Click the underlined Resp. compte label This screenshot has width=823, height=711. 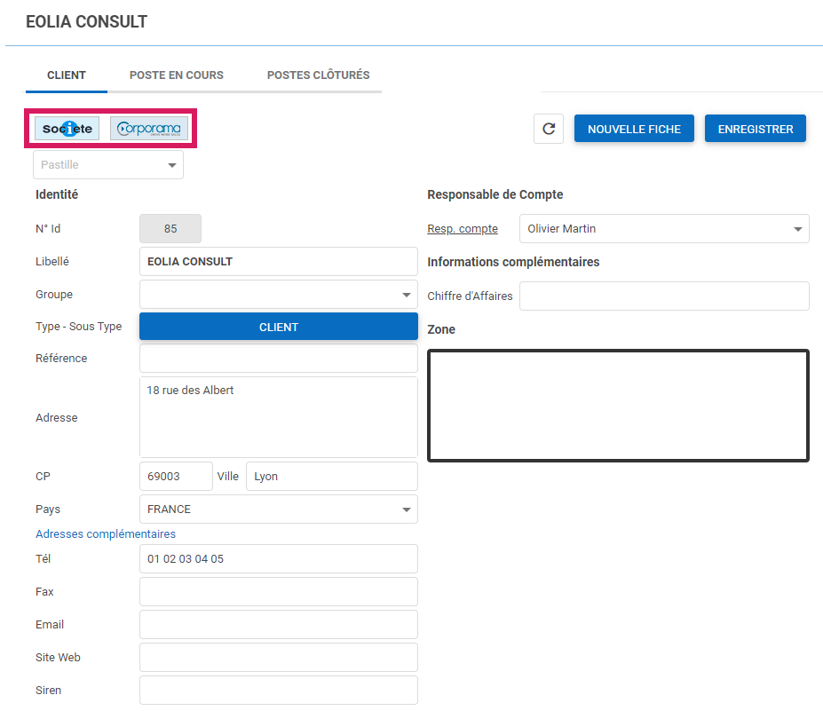(x=463, y=229)
